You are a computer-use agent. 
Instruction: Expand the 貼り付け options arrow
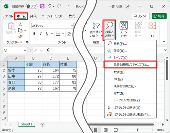[x=11, y=36]
